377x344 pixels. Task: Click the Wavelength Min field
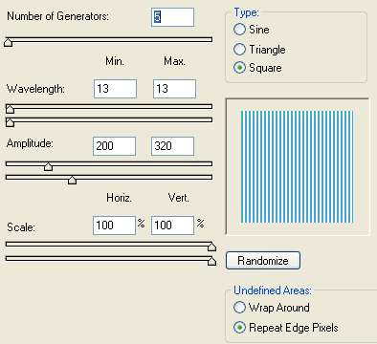(x=115, y=89)
